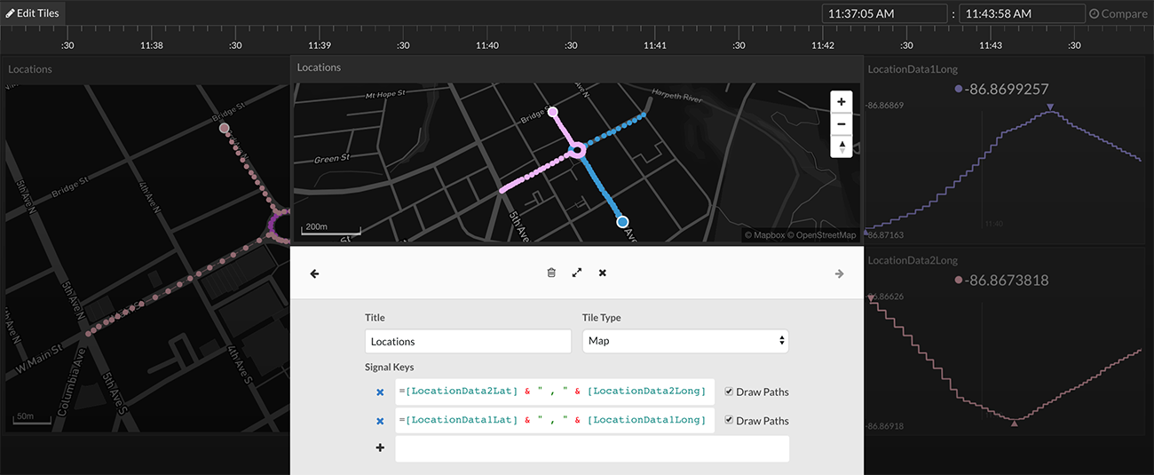Toggle Draw Paths for LocationData1 signal
The image size is (1154, 475).
(x=729, y=420)
